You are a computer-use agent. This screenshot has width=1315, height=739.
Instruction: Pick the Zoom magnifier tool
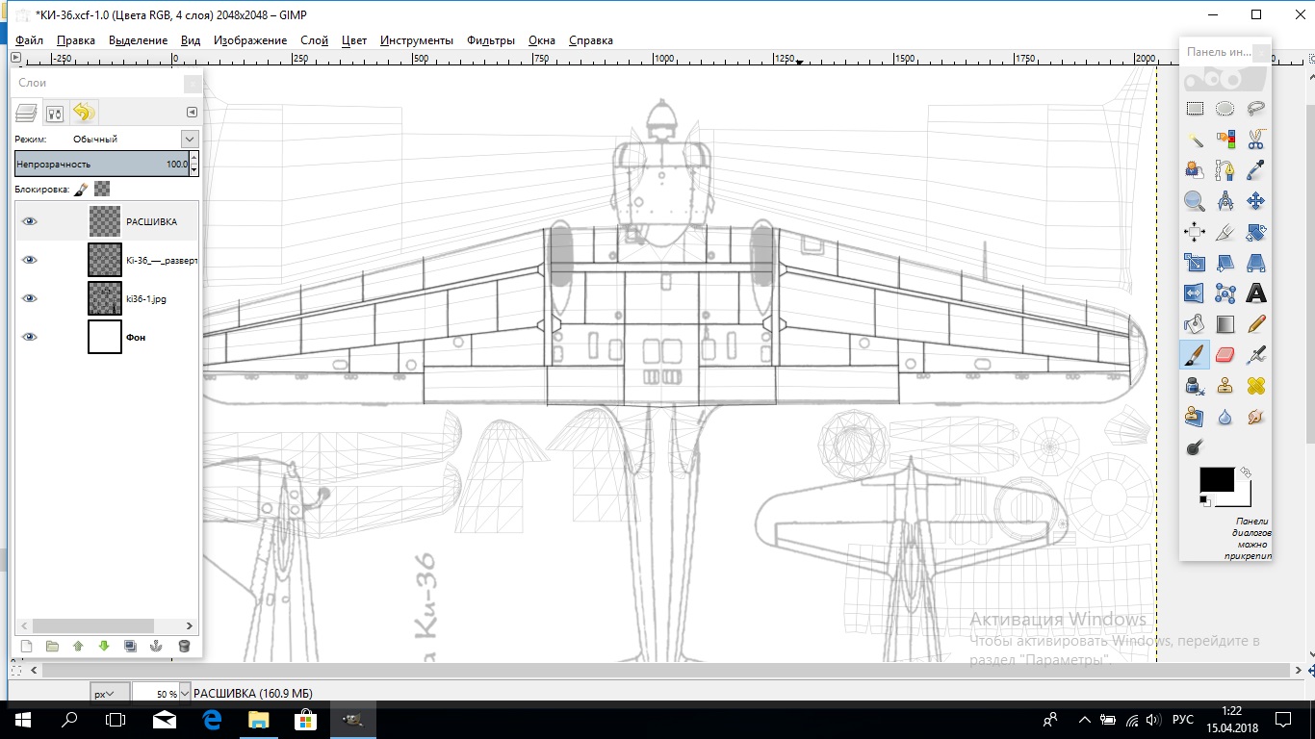click(x=1194, y=201)
